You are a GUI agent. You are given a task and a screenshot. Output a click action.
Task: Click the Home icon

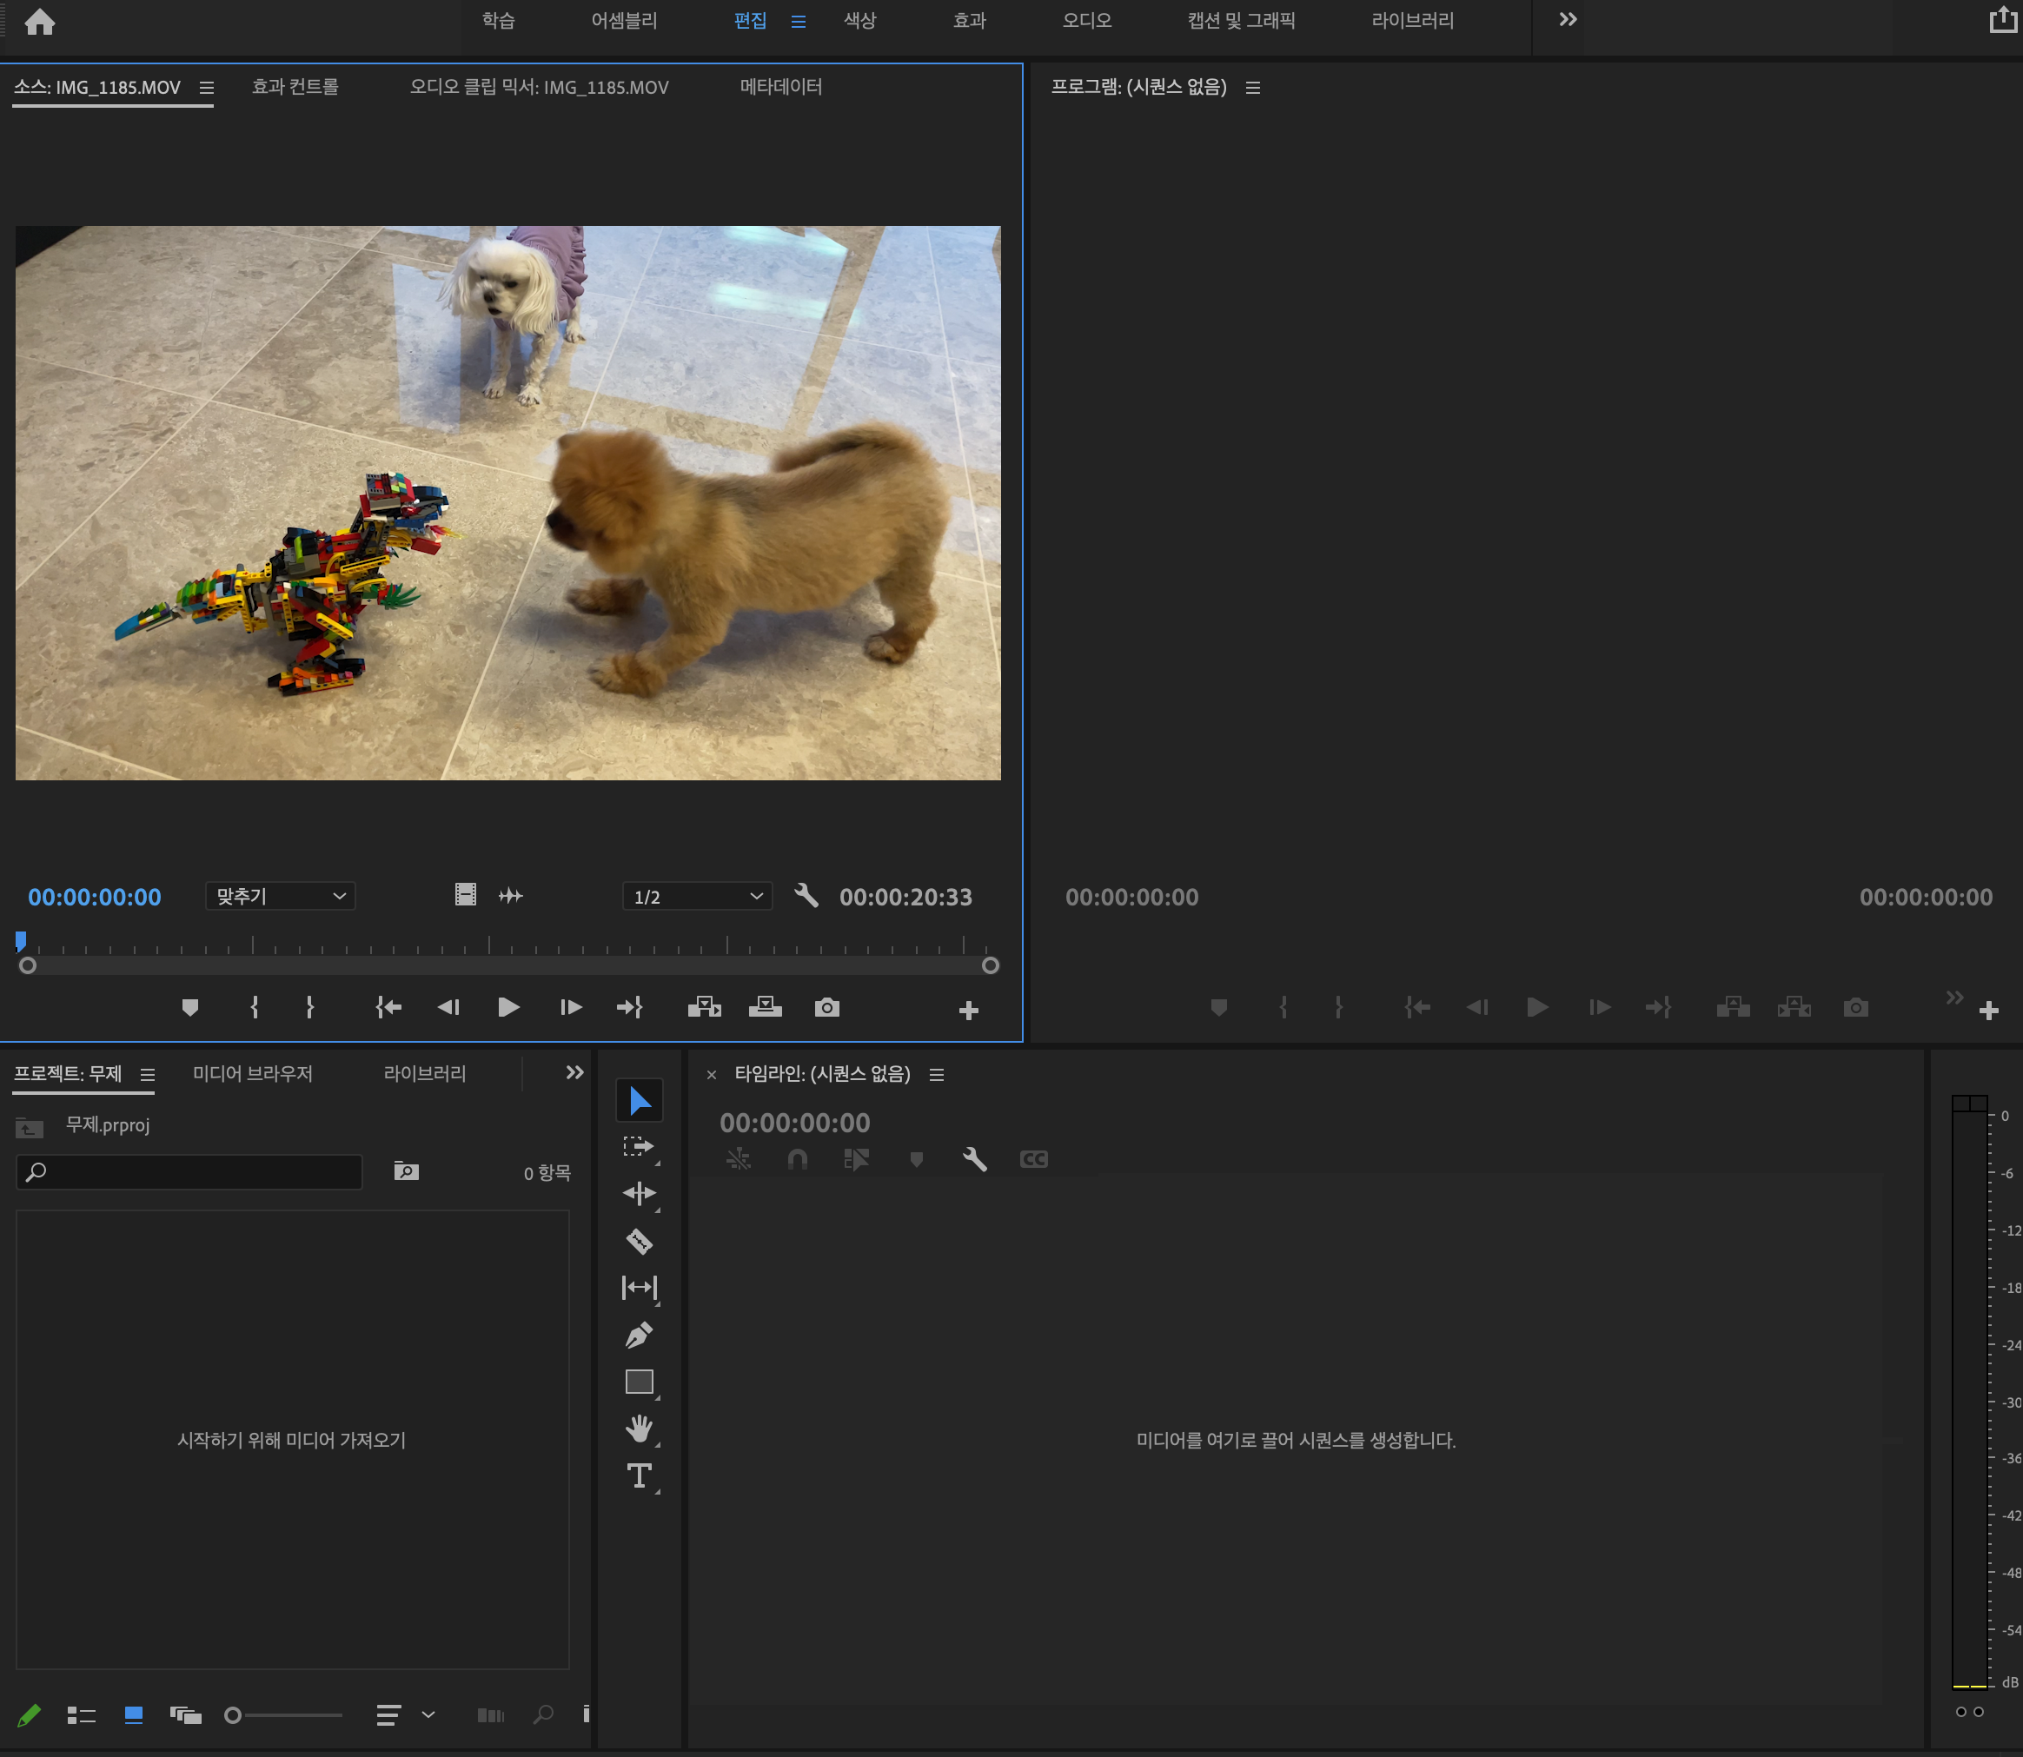click(39, 22)
